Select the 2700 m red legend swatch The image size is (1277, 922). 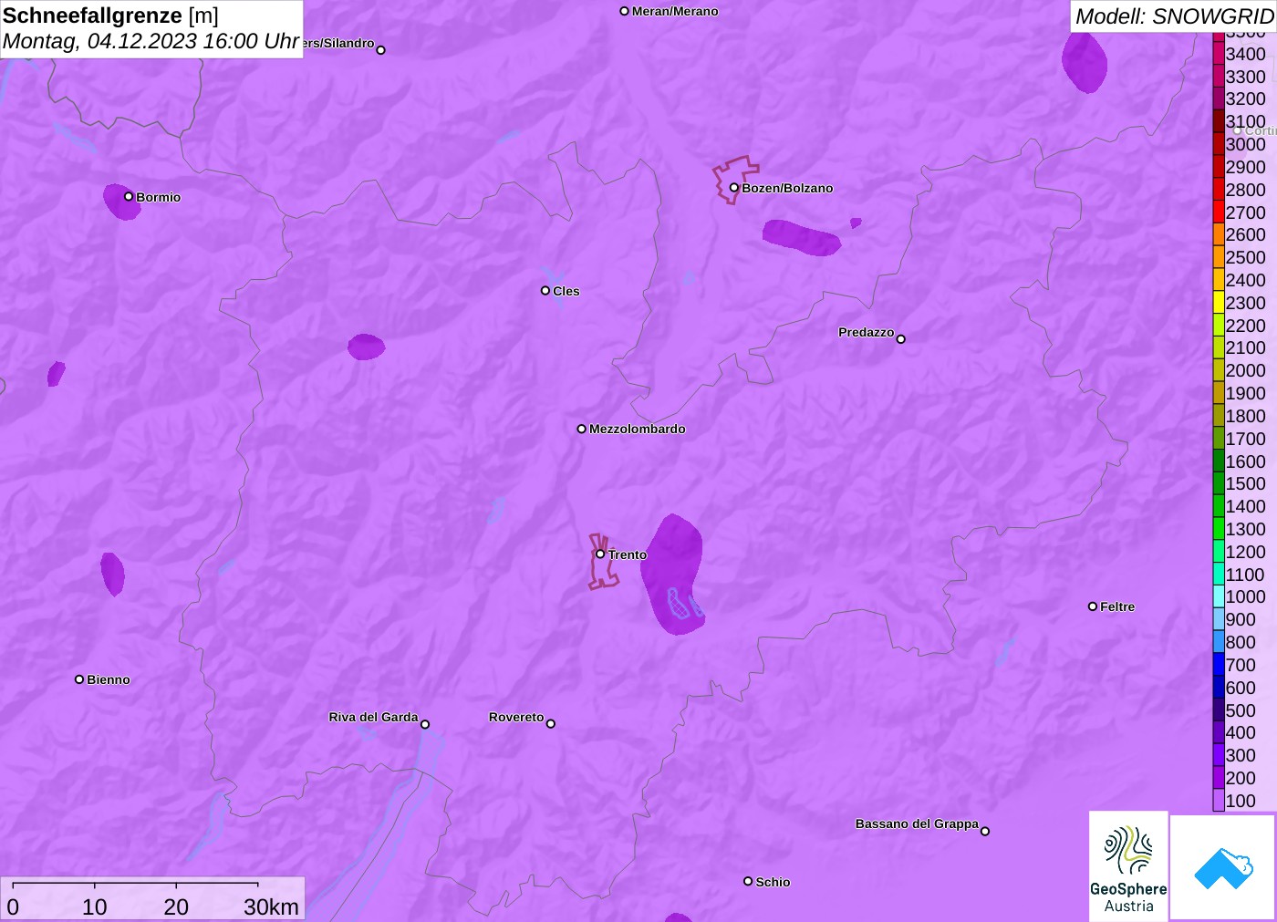(1219, 212)
